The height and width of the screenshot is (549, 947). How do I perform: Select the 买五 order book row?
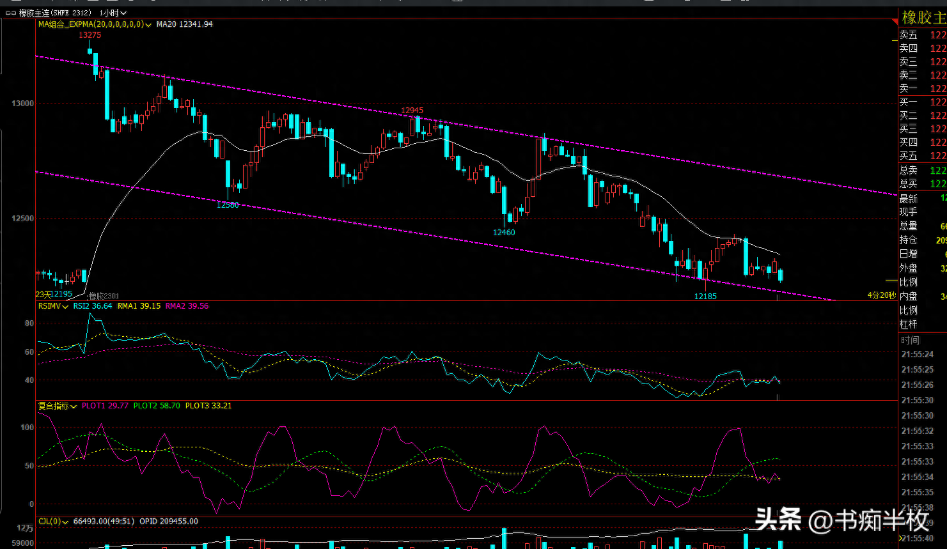tap(923, 156)
